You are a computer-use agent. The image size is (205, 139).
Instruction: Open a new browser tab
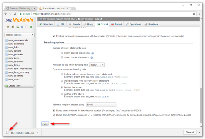(73, 9)
